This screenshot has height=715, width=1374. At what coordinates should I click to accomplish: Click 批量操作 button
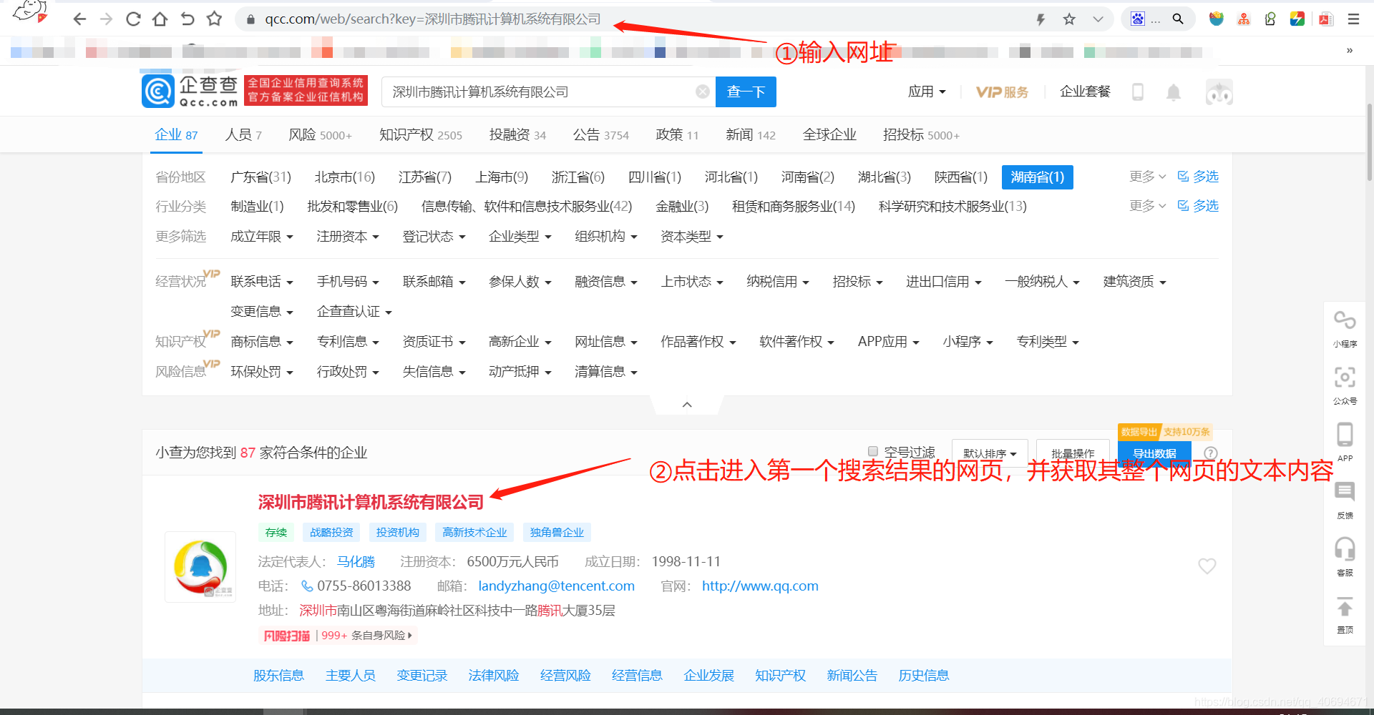[x=1073, y=453]
